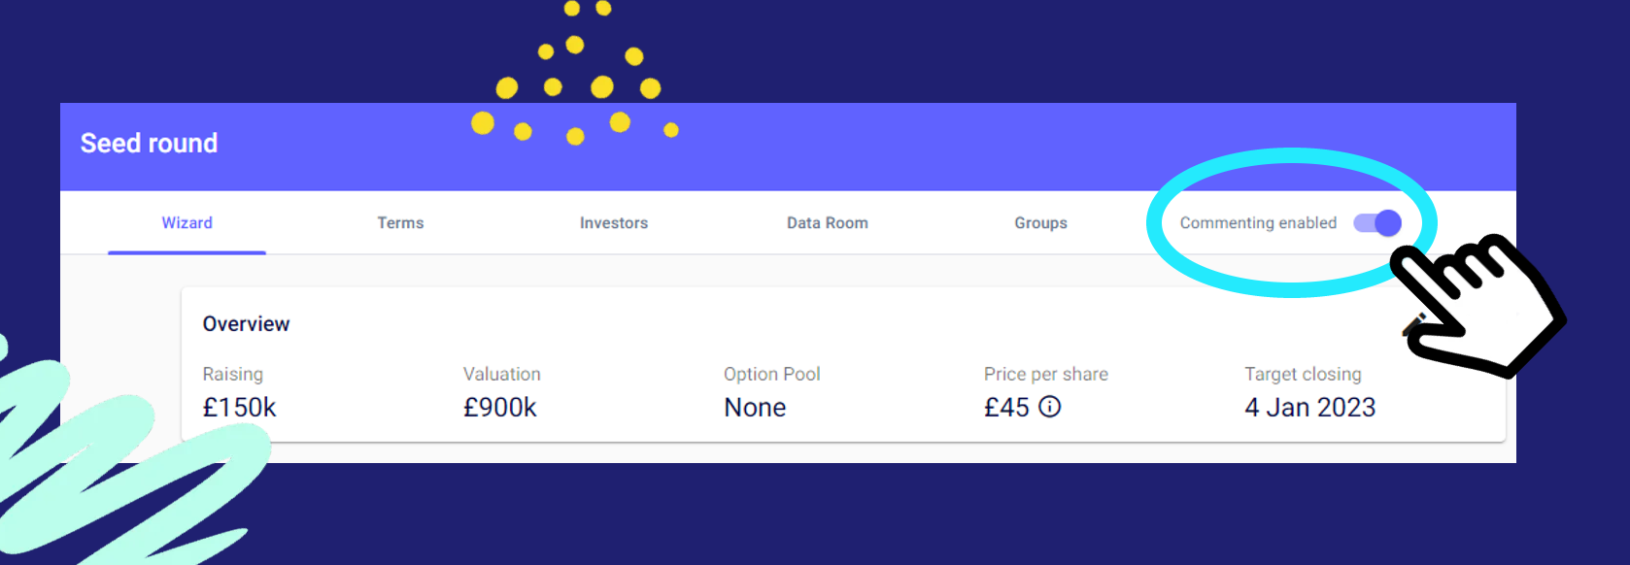Go to the Investors tab
The height and width of the screenshot is (565, 1630).
pyautogui.click(x=614, y=223)
